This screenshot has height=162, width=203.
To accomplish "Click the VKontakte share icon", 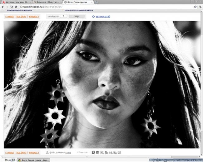I will click(93, 152).
